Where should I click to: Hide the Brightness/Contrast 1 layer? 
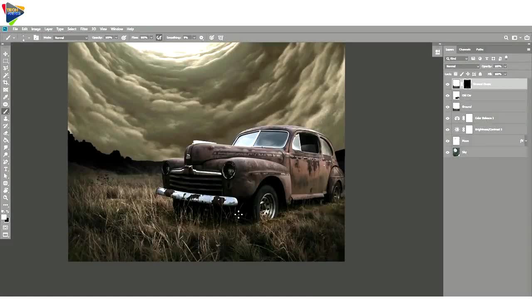pyautogui.click(x=448, y=130)
